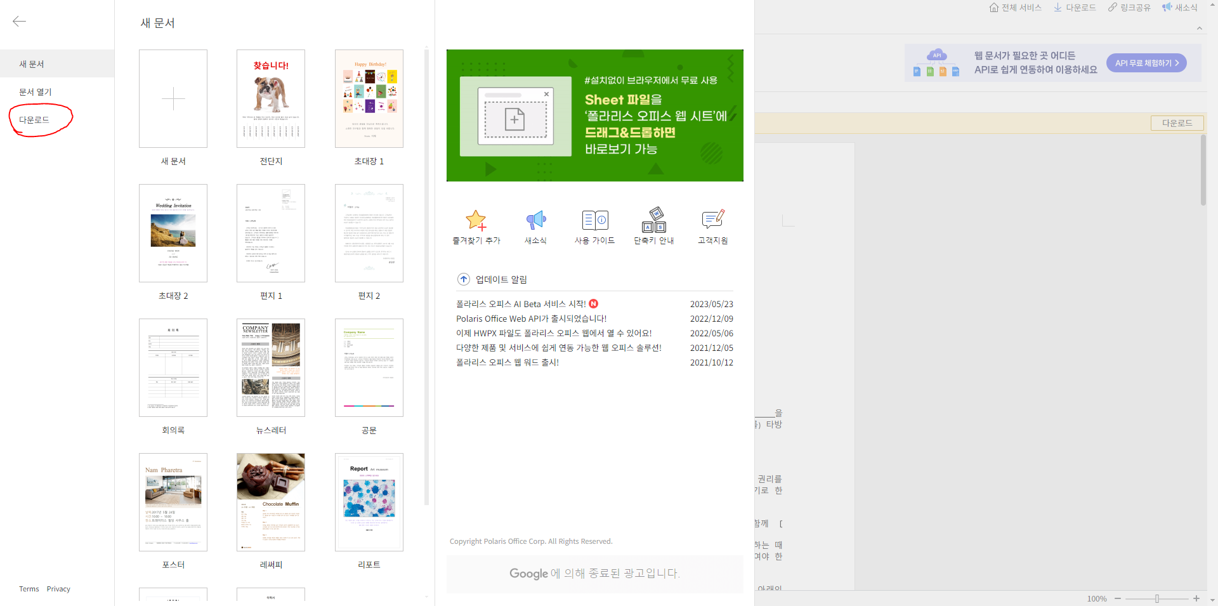Viewport: 1218px width, 606px height.
Task: Collapse the notice banner with the up chevron
Action: (x=1200, y=28)
